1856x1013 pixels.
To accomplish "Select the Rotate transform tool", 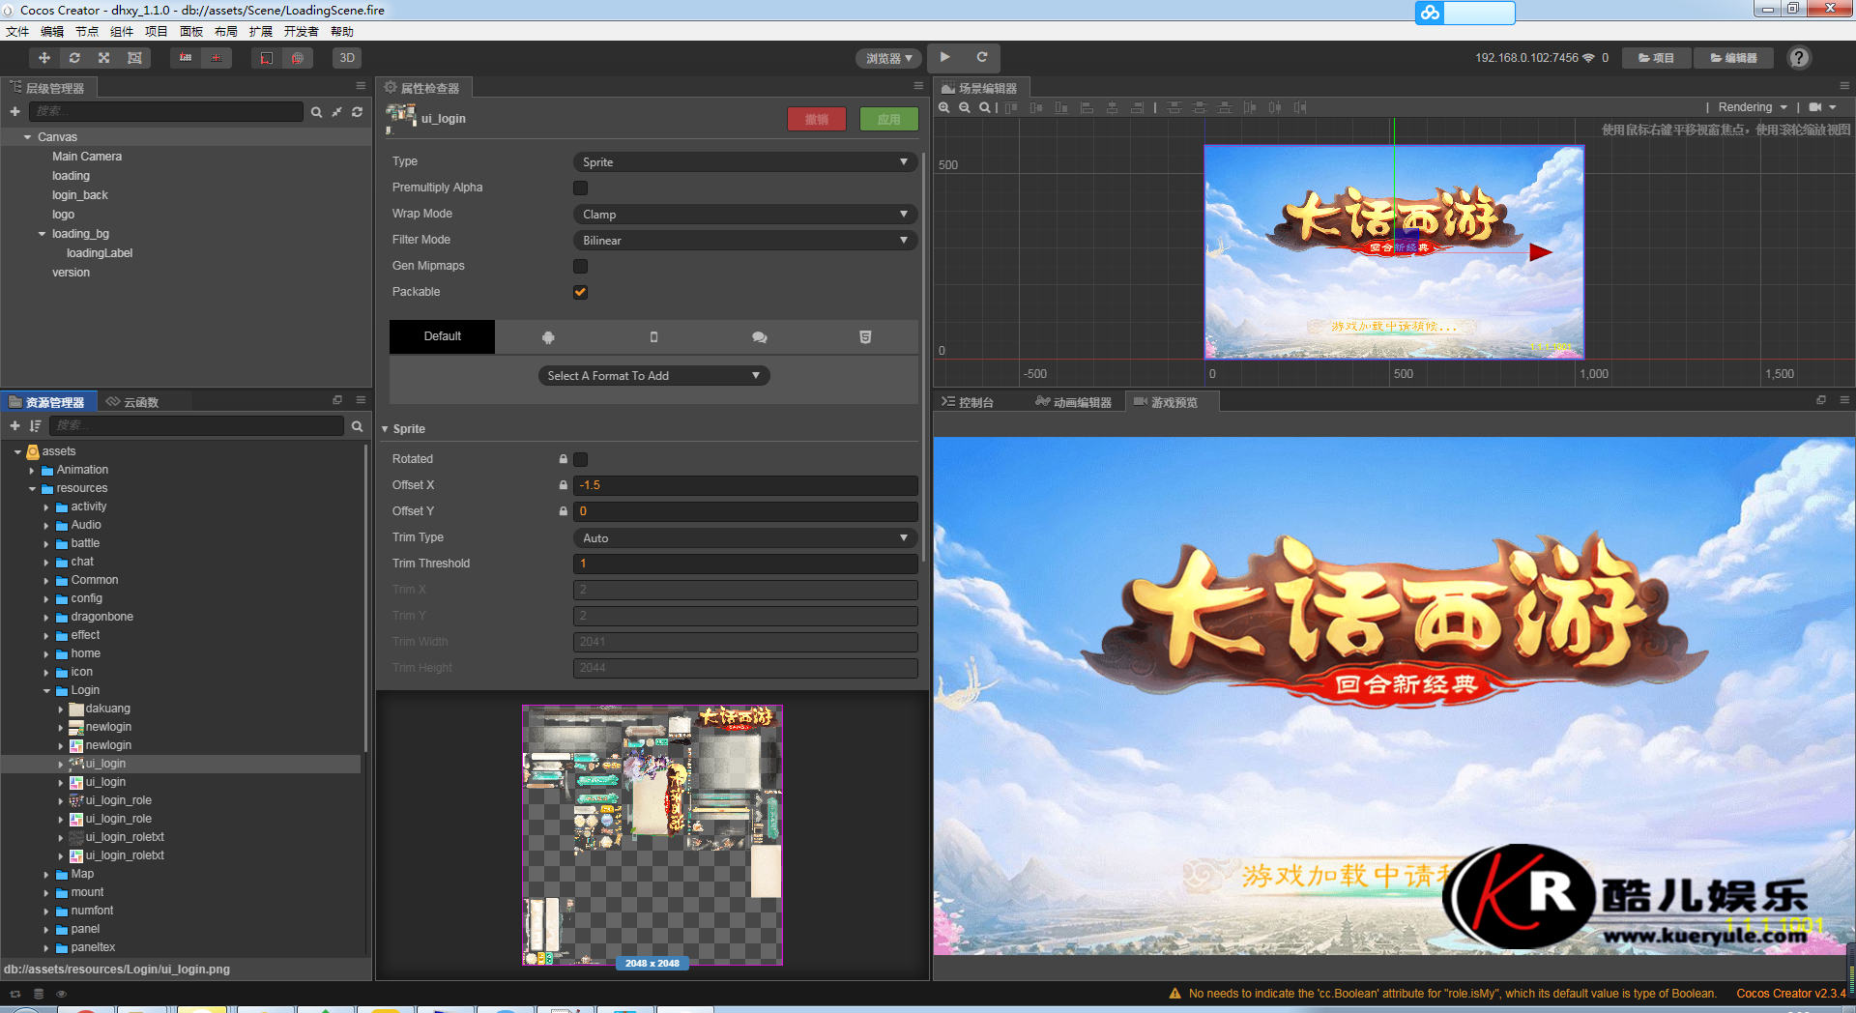I will pyautogui.click(x=74, y=58).
